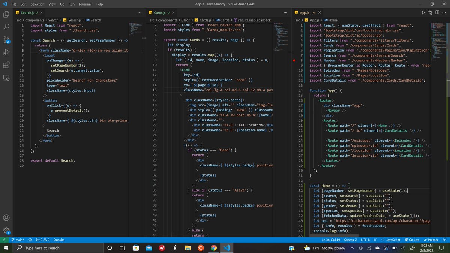
Task: Open the Selection menu
Action: click(x=37, y=4)
